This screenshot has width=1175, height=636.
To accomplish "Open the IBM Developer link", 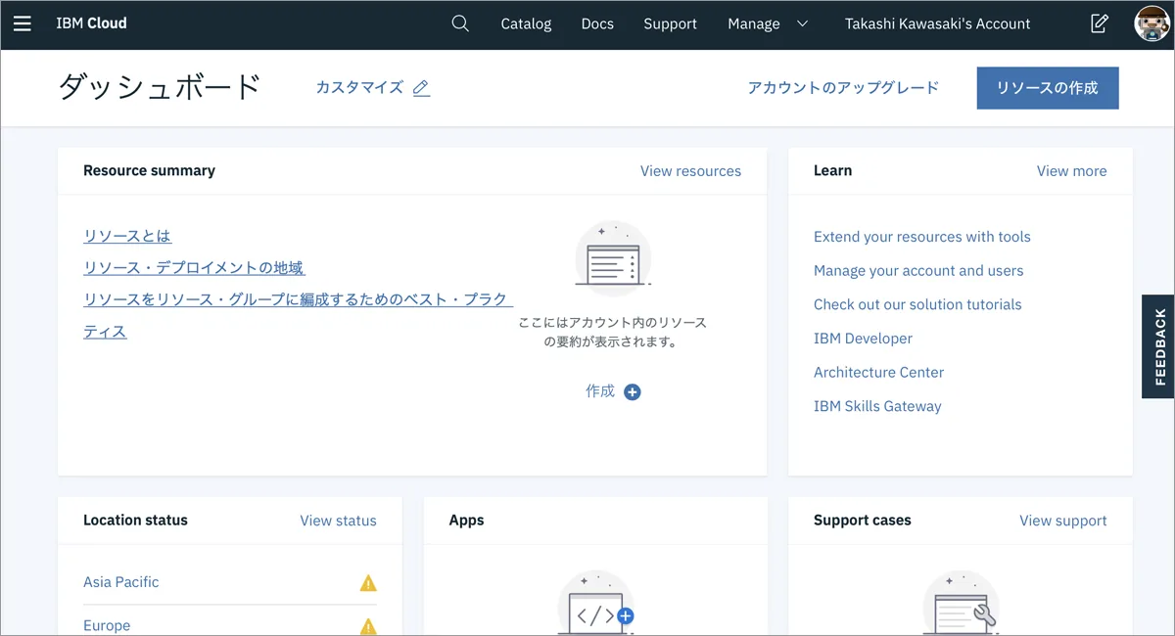I will 863,339.
